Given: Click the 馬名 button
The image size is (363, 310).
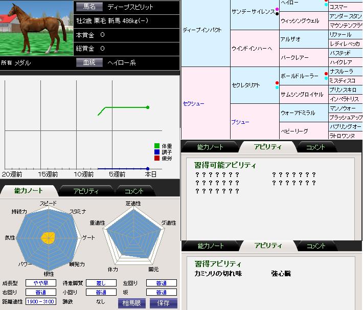Looking at the screenshot, I should pos(89,7).
